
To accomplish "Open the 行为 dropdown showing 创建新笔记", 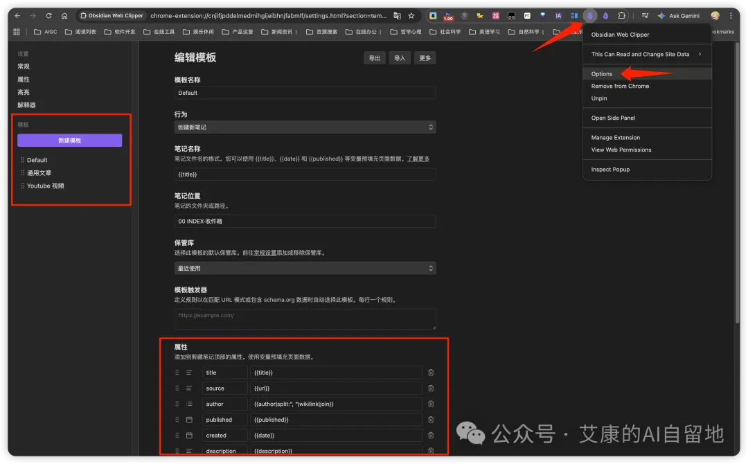I will click(305, 127).
